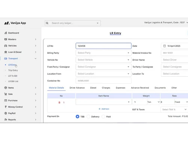This screenshot has width=188, height=141.
Task: Click the Container No input field
Action: pos(103,81)
